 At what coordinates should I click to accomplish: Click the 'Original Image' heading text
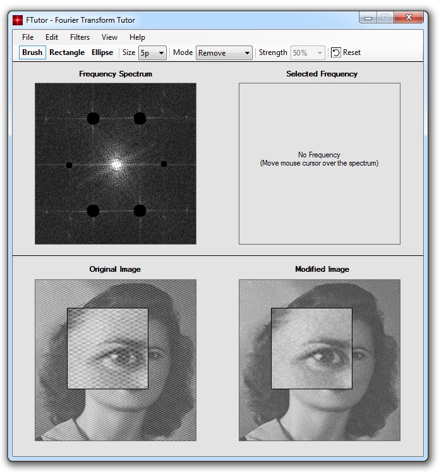(115, 269)
